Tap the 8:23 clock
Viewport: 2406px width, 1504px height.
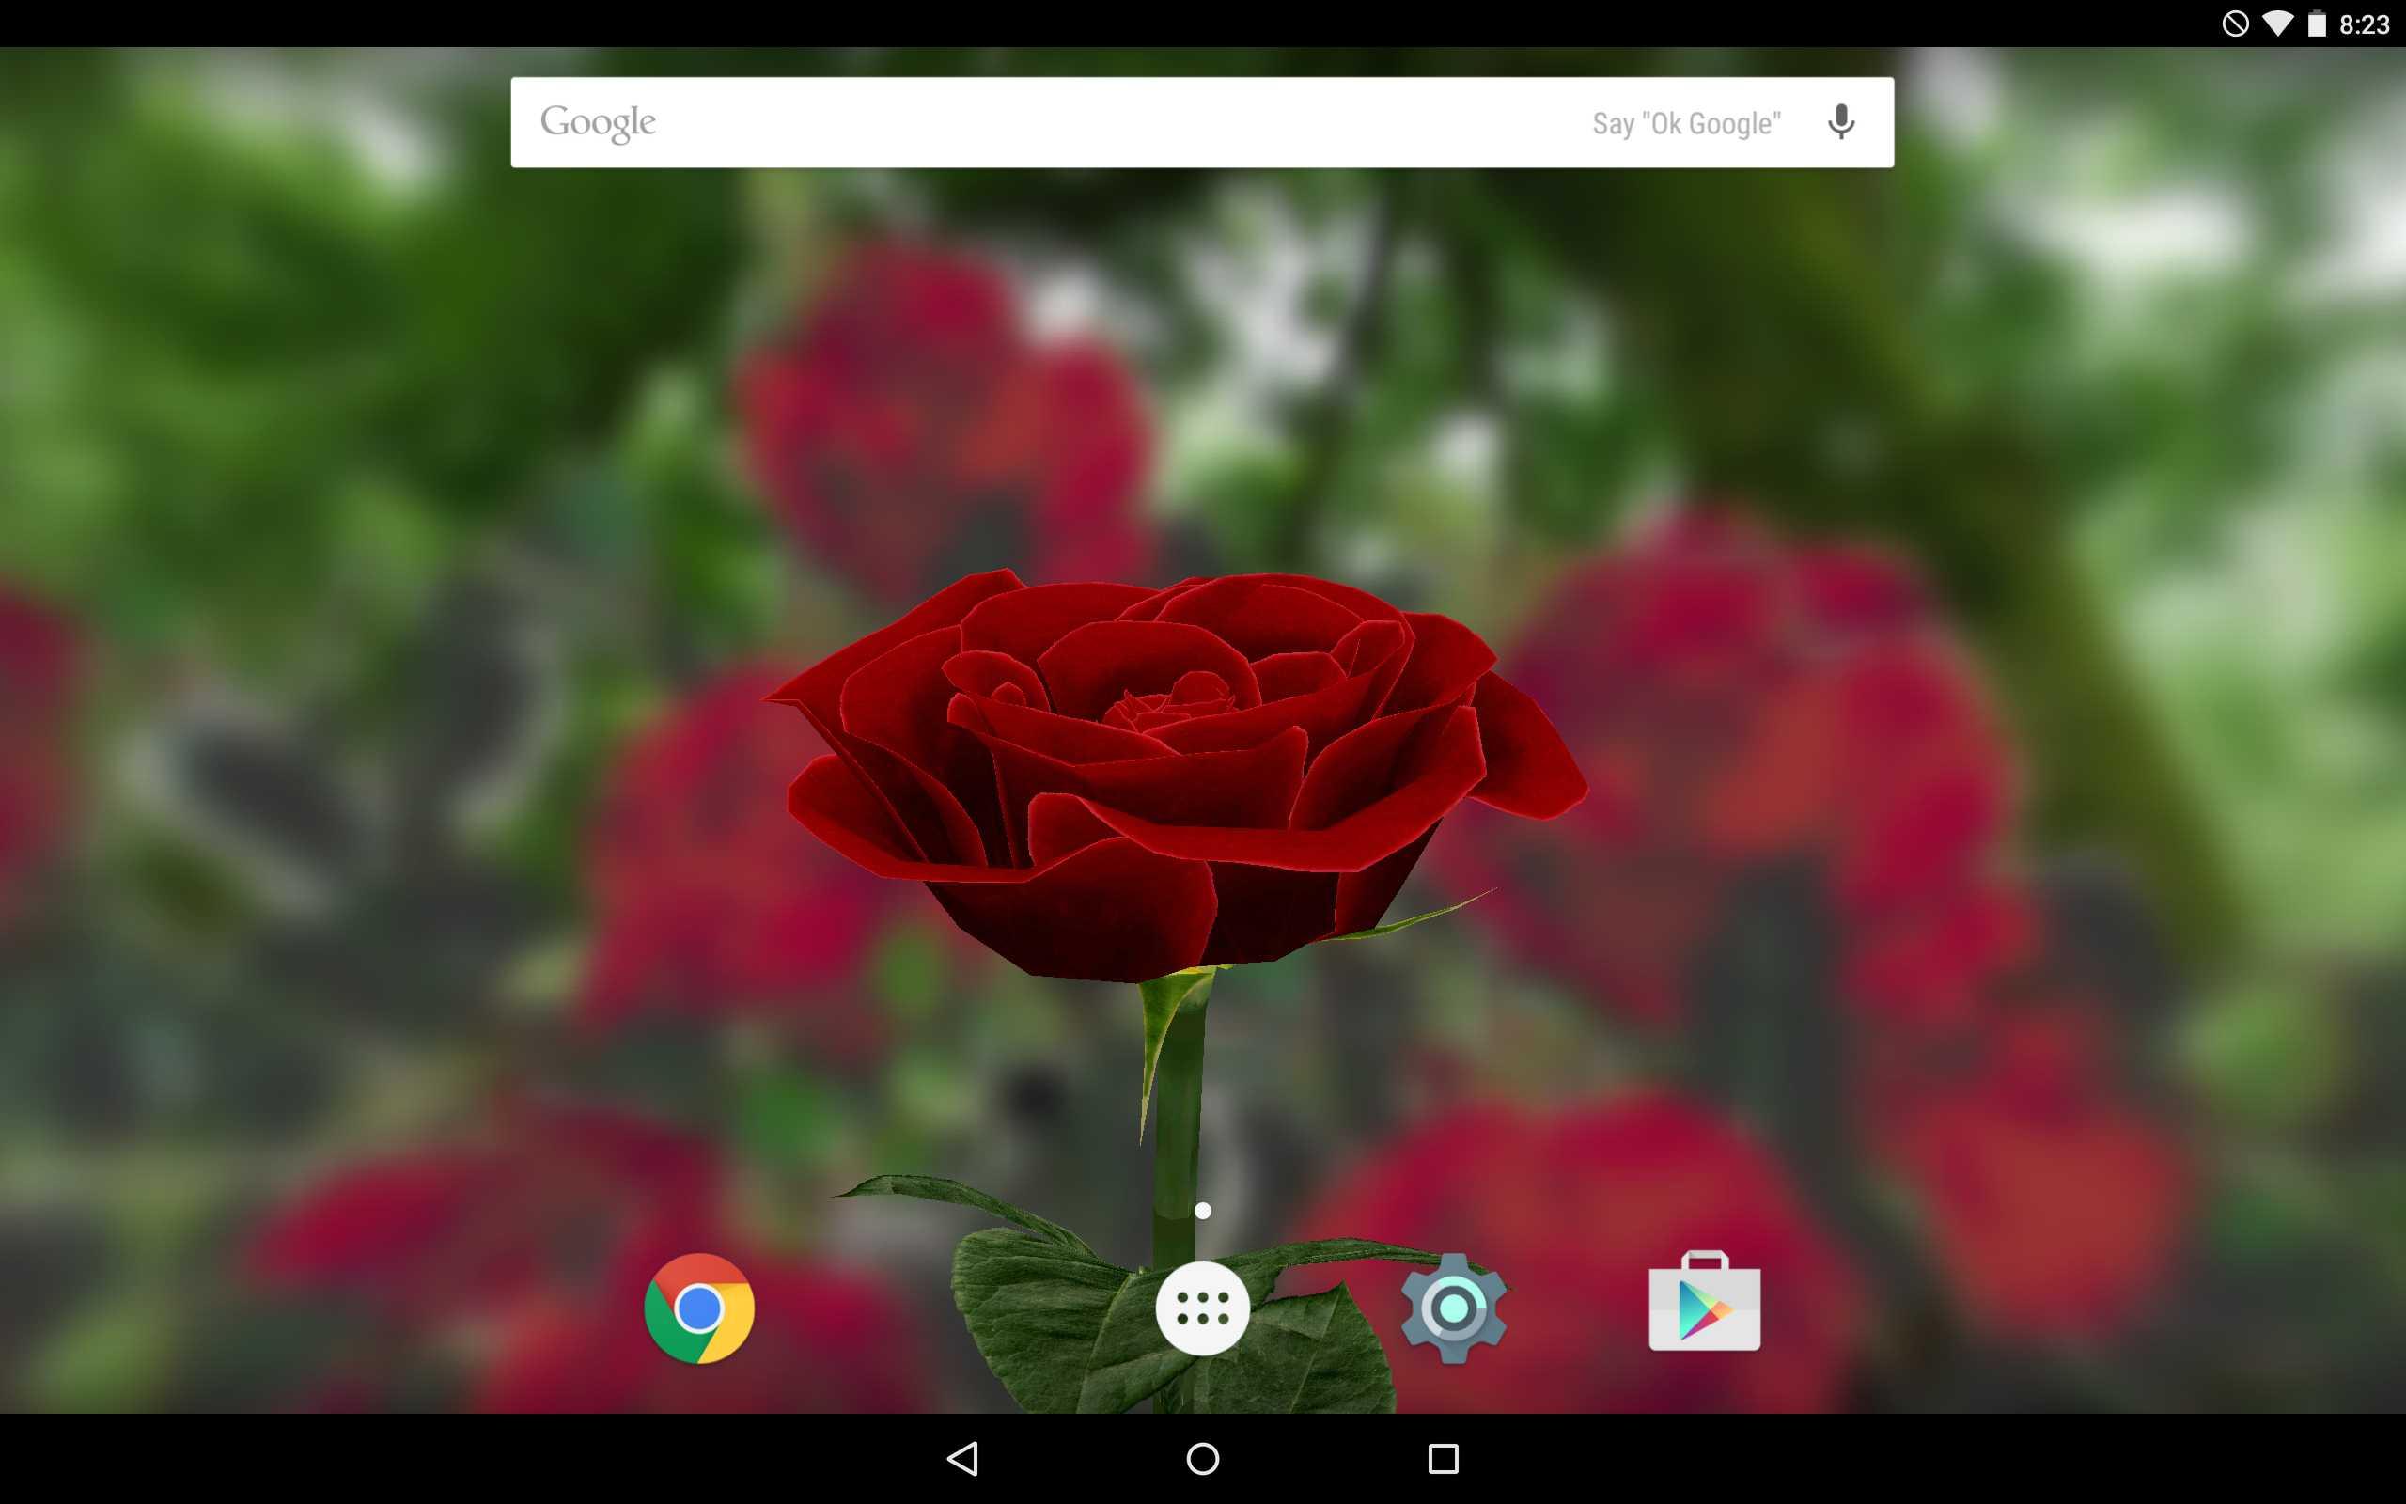tap(2365, 24)
